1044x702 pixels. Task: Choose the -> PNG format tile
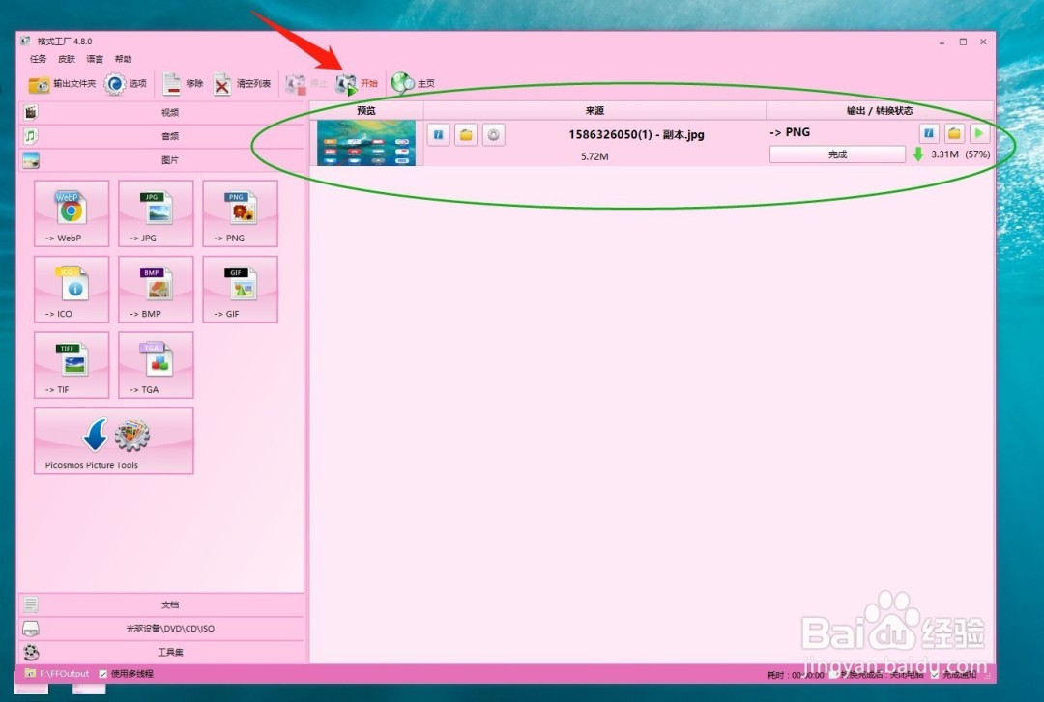pyautogui.click(x=241, y=213)
